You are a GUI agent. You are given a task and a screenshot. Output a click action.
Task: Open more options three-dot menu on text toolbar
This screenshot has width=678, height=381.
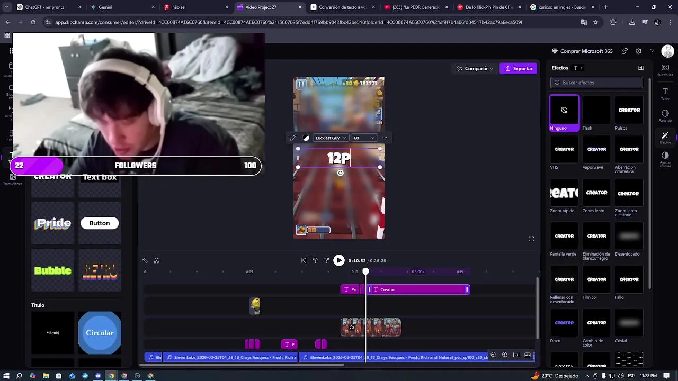(385, 138)
